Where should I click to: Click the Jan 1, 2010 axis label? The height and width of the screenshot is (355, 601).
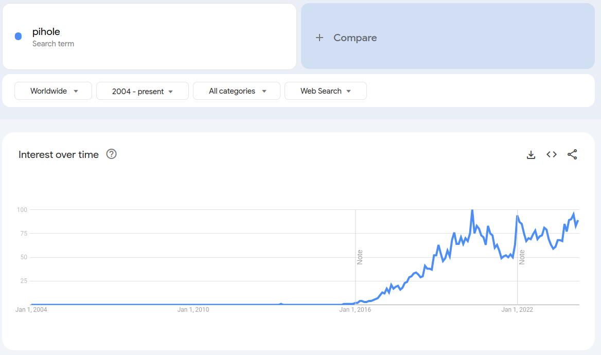(193, 310)
